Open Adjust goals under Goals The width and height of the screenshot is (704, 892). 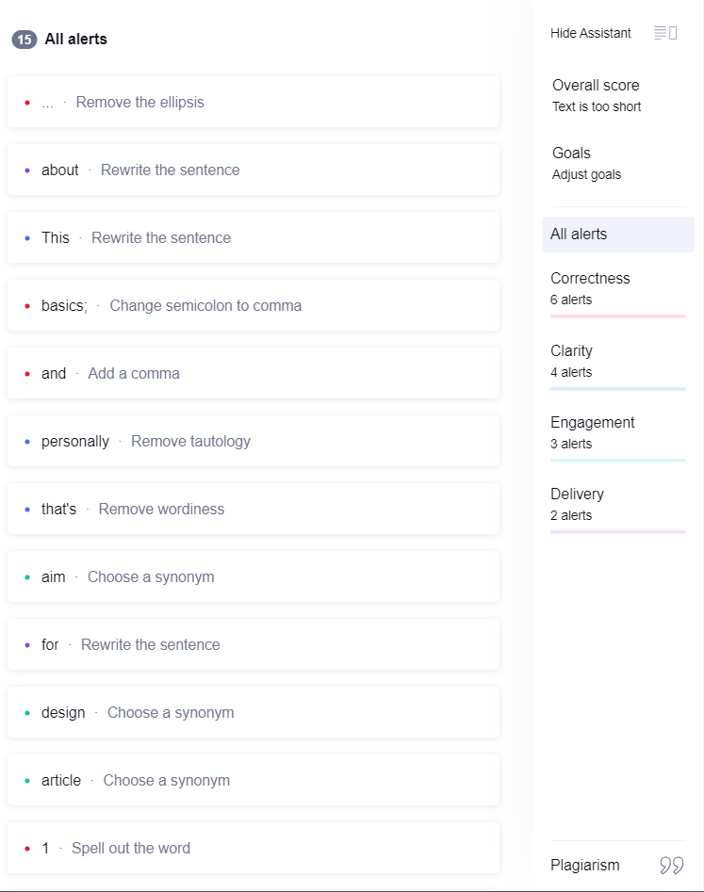click(586, 174)
